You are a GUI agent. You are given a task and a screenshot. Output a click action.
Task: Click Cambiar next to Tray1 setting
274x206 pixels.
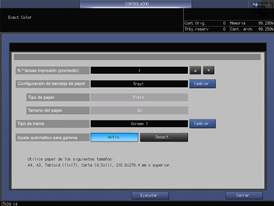click(x=202, y=83)
